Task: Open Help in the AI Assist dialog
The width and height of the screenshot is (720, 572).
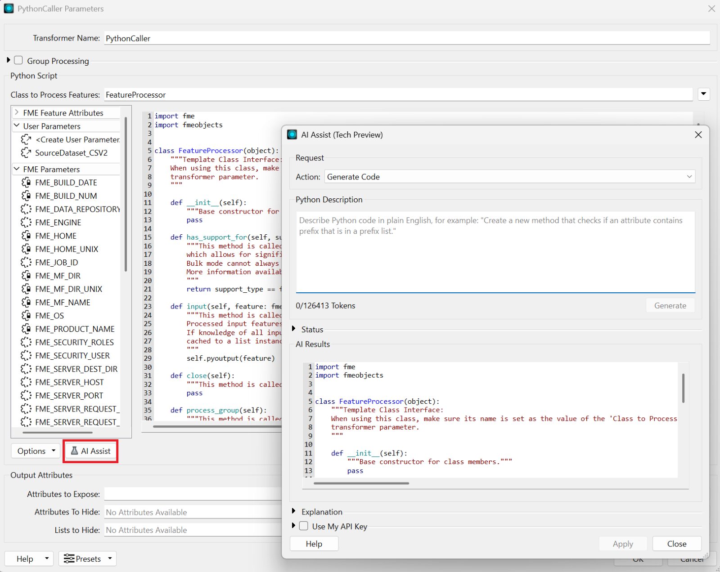Action: tap(314, 544)
